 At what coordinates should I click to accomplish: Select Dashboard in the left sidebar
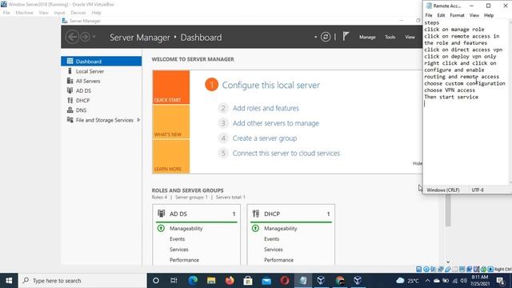[102, 62]
